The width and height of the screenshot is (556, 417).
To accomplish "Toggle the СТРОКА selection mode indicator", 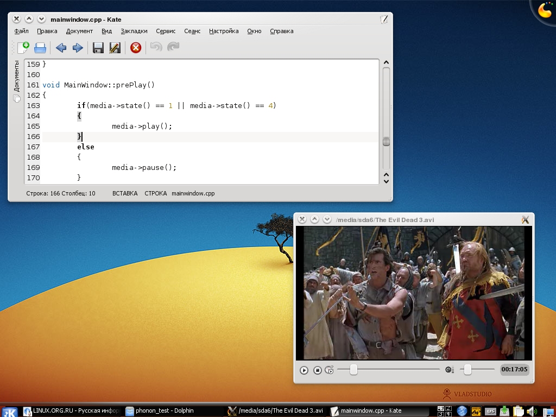I will pos(156,194).
